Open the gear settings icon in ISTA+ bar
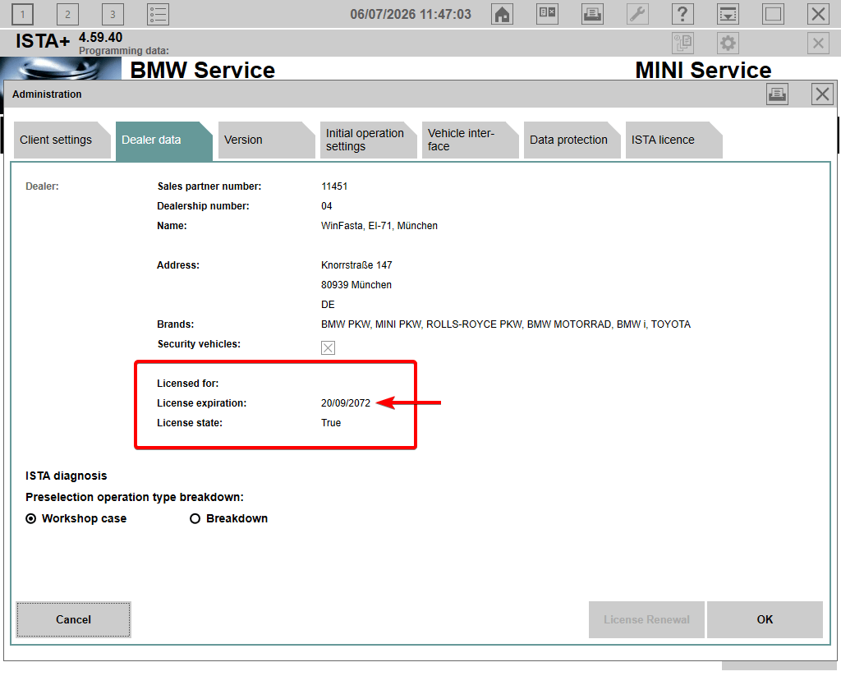Viewport: 841px width, 676px height. (x=728, y=43)
